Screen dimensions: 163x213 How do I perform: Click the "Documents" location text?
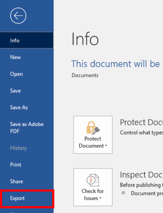click(85, 75)
